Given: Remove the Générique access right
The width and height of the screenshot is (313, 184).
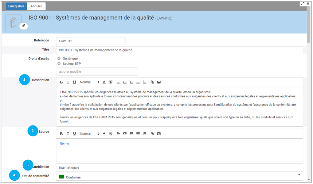Looking at the screenshot, I should pos(59,58).
